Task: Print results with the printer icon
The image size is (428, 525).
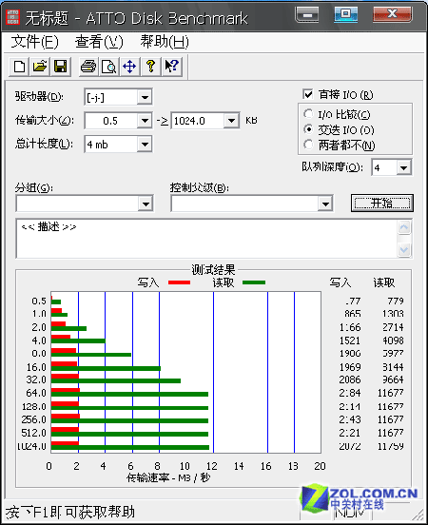Action: click(88, 67)
